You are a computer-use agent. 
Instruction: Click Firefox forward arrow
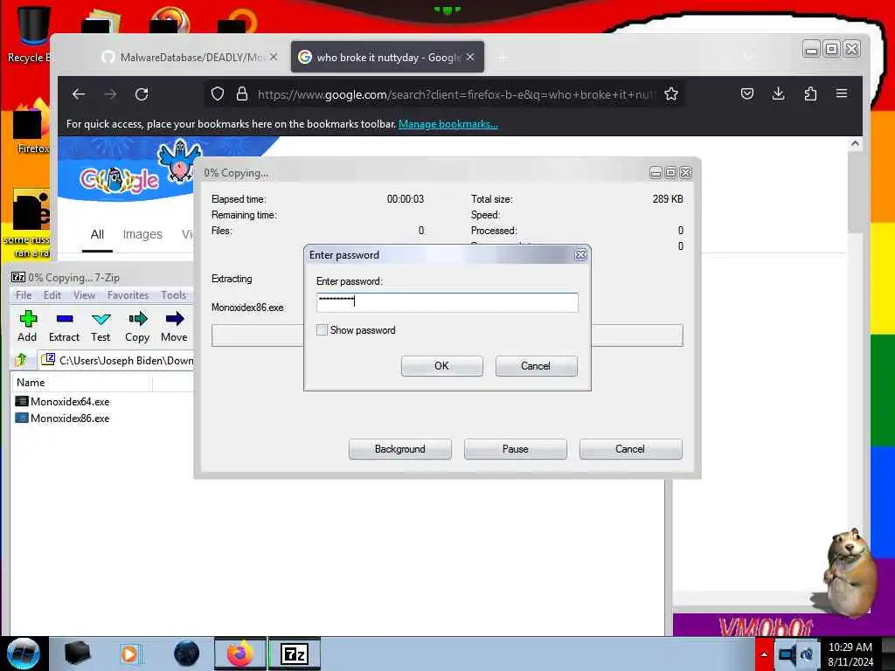pos(110,94)
